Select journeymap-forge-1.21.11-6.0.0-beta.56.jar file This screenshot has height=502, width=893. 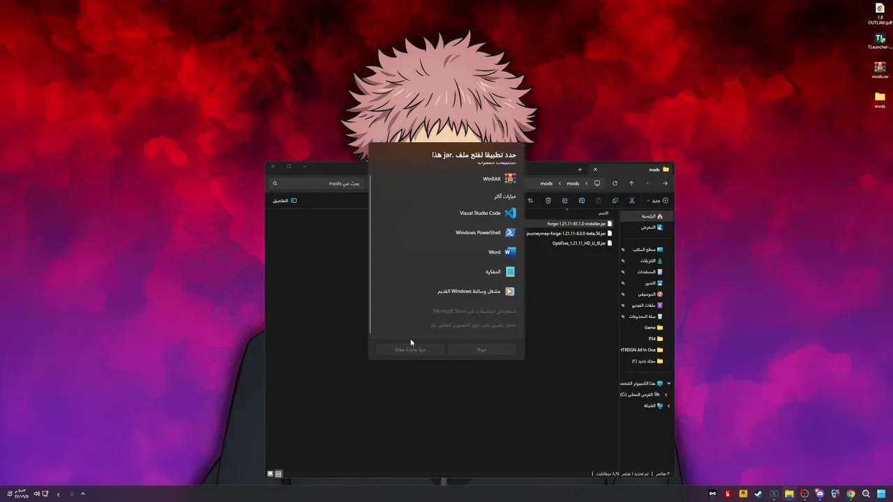(569, 234)
